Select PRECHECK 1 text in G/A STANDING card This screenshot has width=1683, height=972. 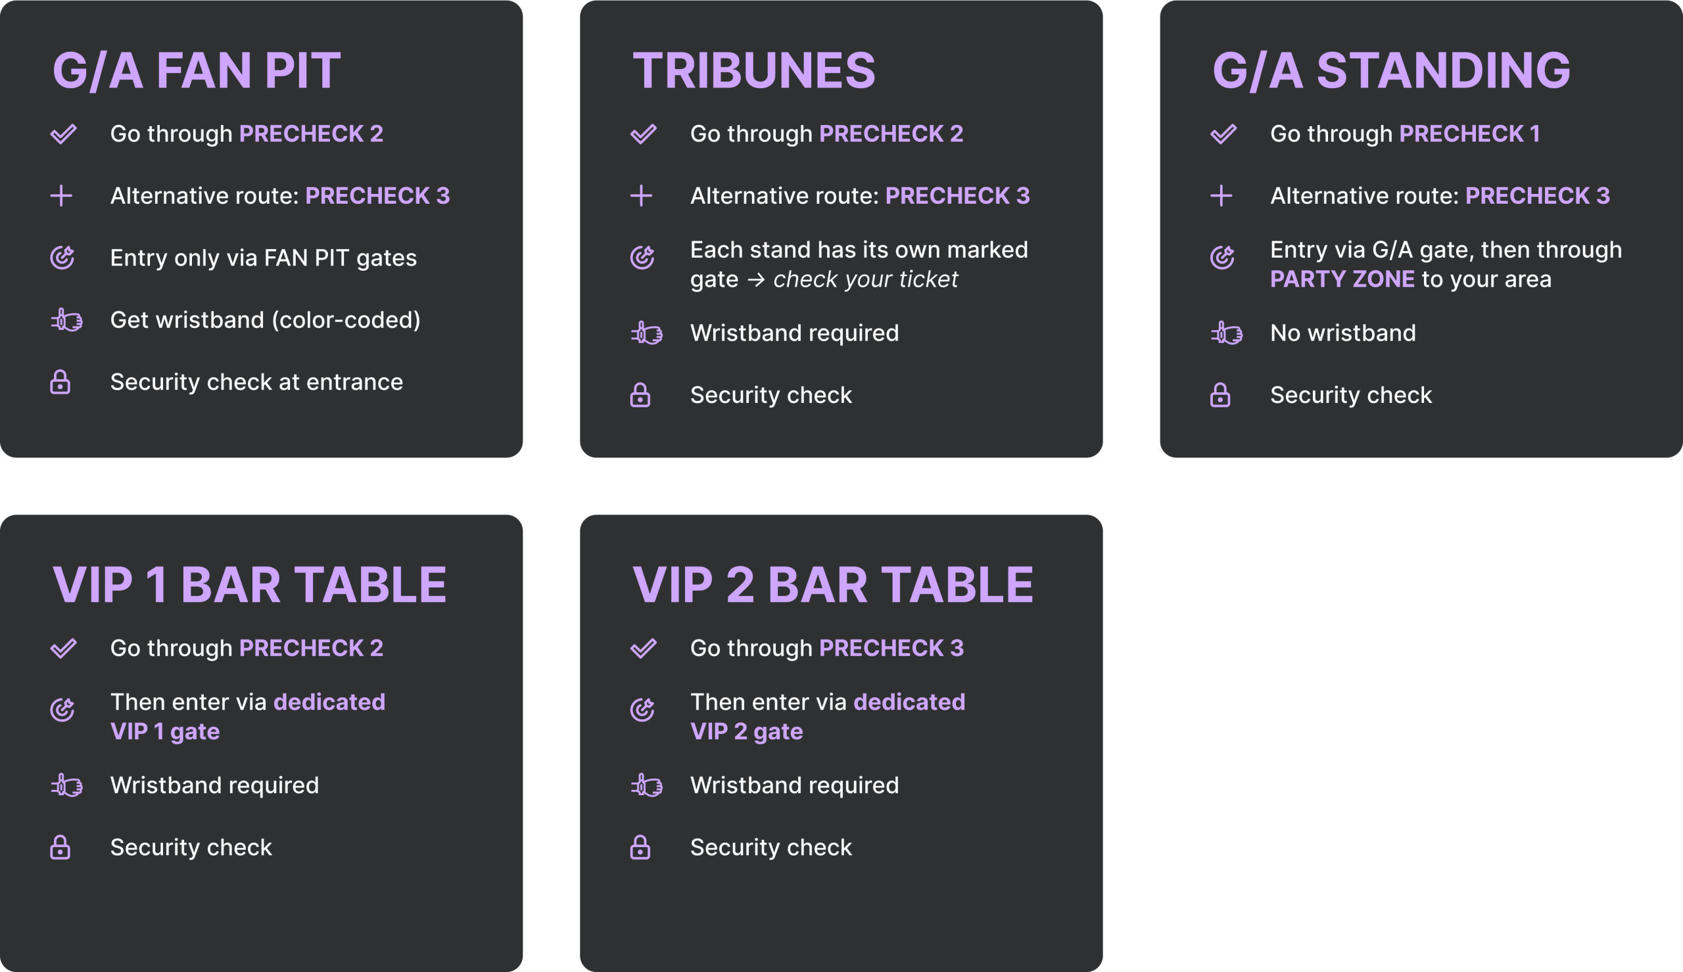[1469, 134]
